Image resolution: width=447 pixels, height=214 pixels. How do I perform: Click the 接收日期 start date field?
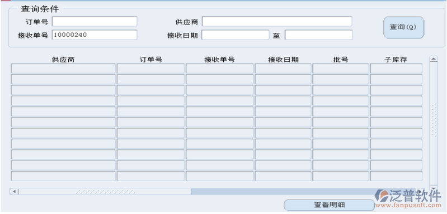tap(235, 35)
